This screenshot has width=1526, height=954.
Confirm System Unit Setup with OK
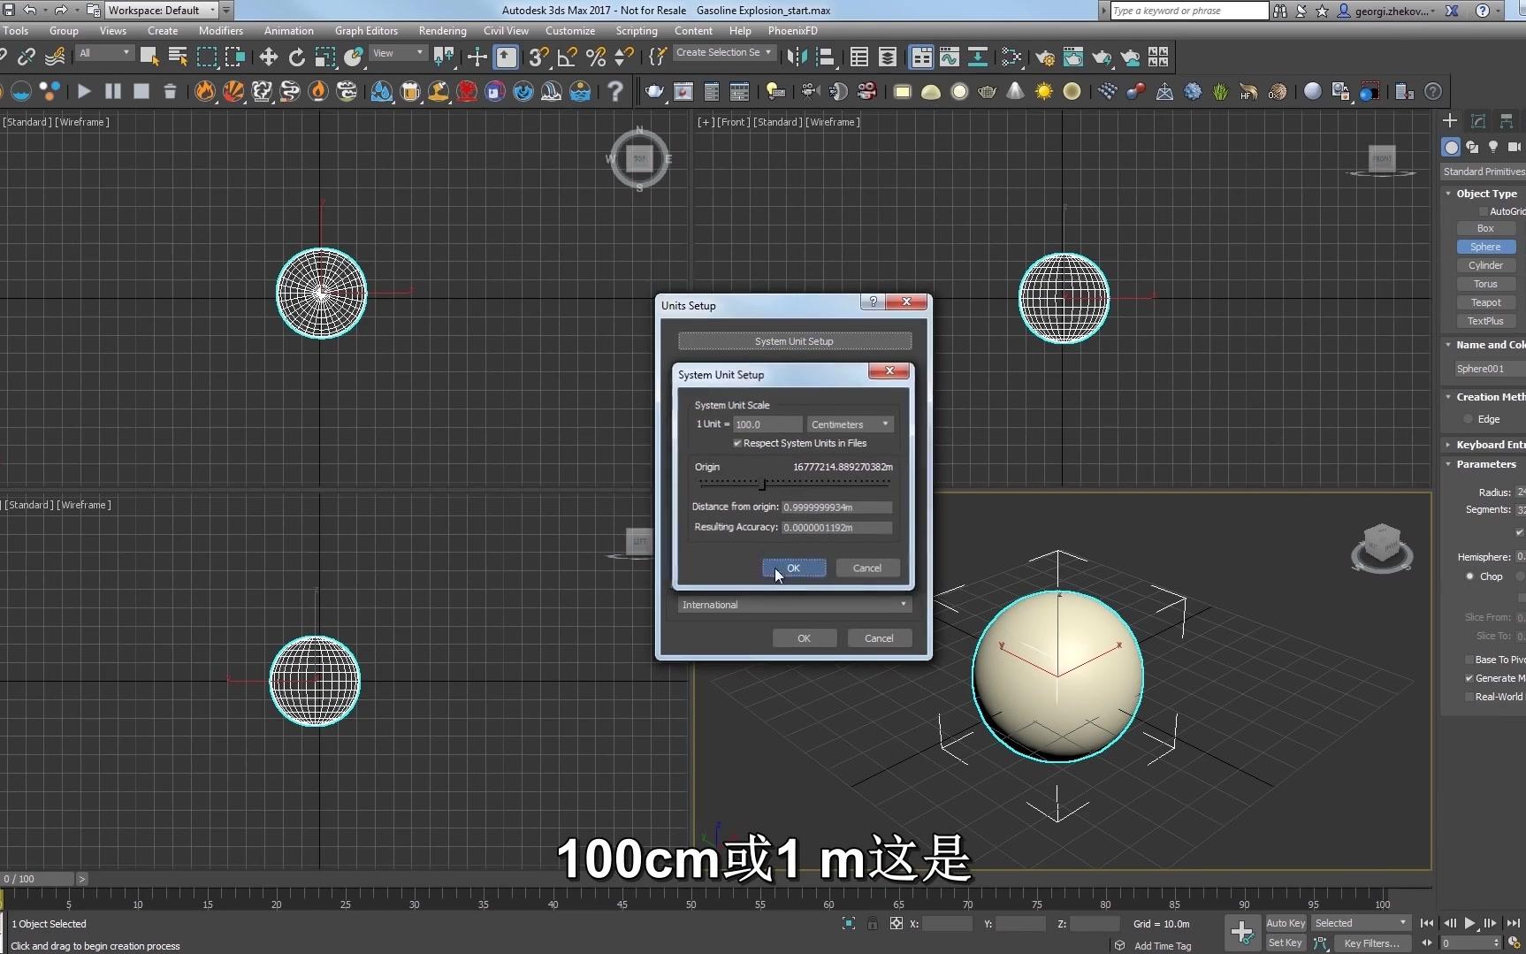click(793, 568)
